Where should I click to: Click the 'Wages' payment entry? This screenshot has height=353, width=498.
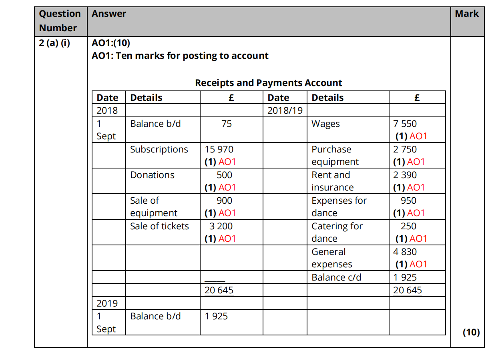click(325, 124)
